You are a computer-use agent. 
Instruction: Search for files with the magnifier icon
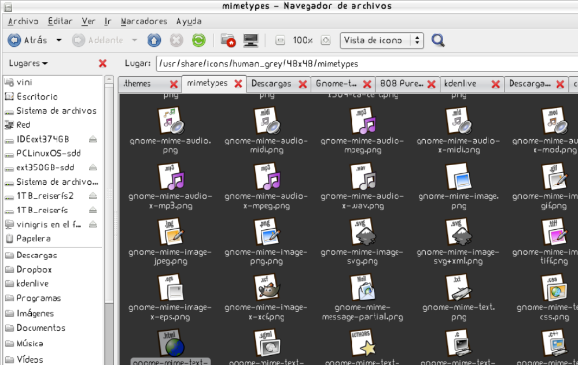click(438, 40)
